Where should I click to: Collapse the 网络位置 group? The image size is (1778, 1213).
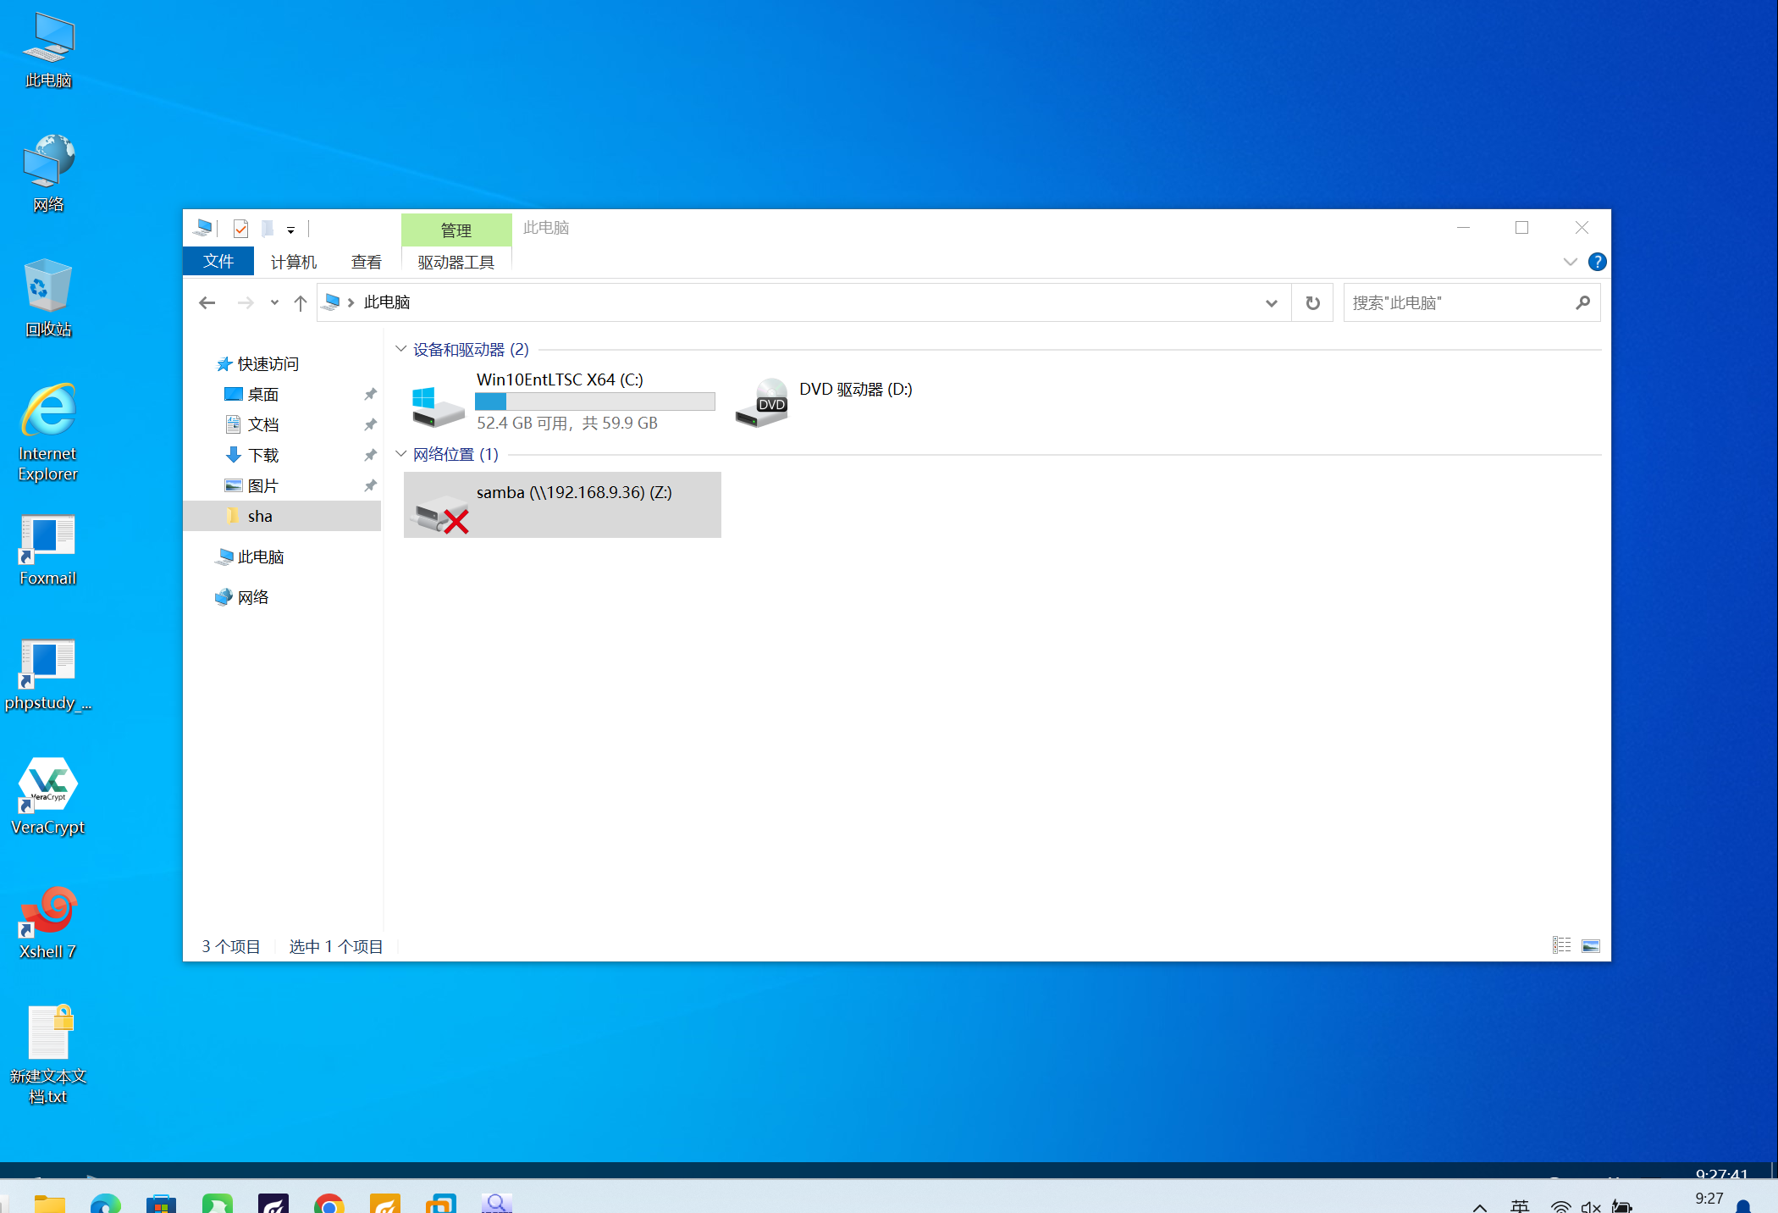pyautogui.click(x=401, y=454)
